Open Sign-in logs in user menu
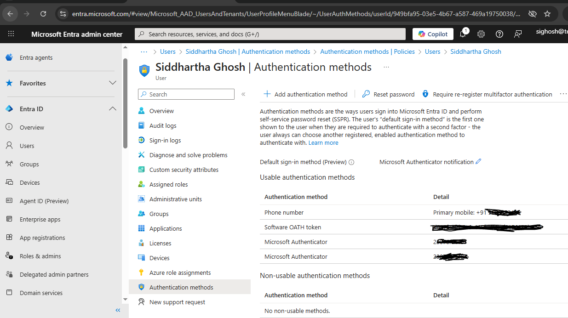The image size is (568, 318). coord(165,140)
